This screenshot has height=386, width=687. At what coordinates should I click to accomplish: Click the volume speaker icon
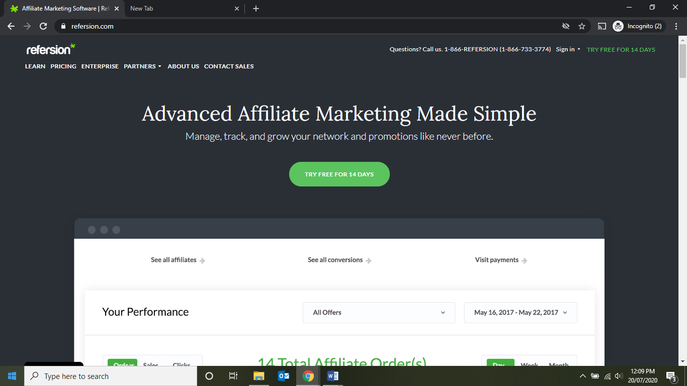[x=619, y=376]
